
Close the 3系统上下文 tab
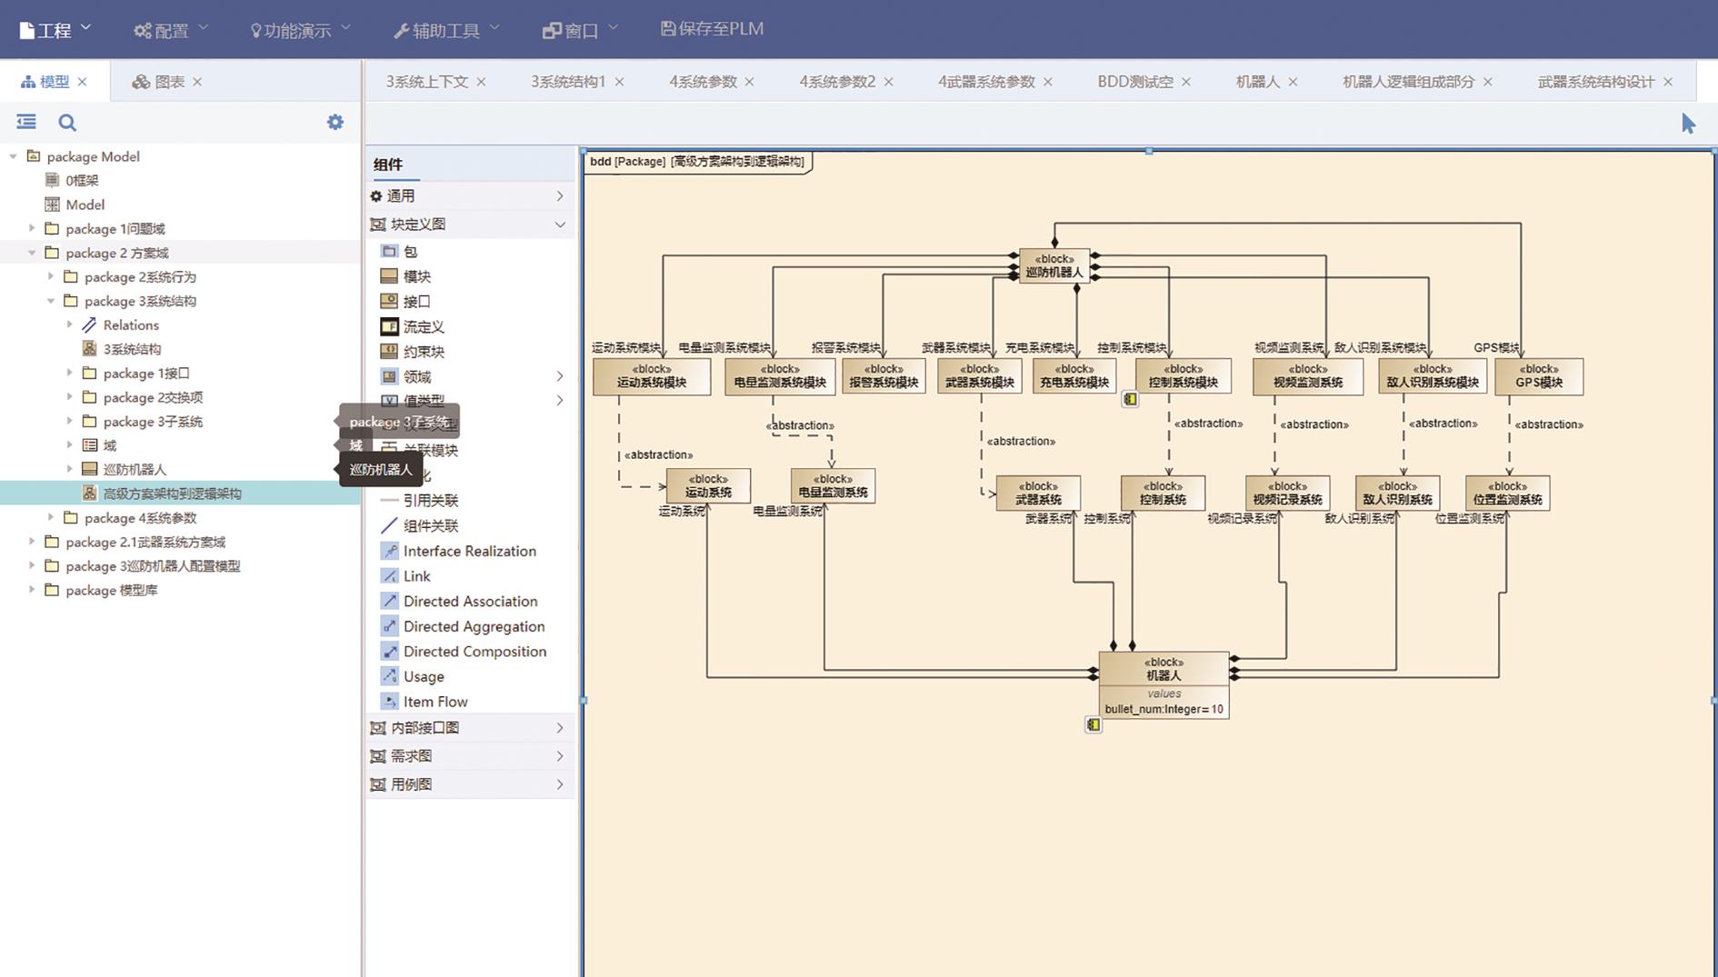[x=481, y=82]
